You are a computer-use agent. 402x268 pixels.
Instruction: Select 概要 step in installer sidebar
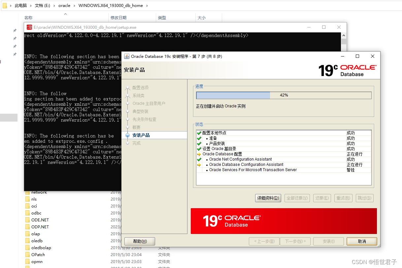136,127
